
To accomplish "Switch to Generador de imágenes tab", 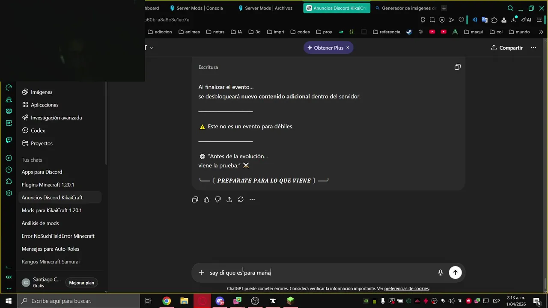I will pos(405,8).
